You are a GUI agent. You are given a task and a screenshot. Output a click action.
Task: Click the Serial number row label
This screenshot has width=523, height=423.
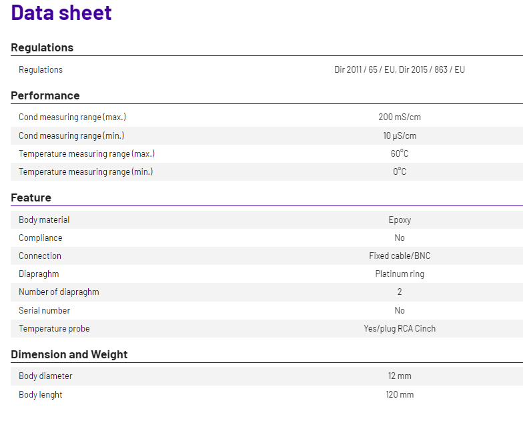point(44,310)
